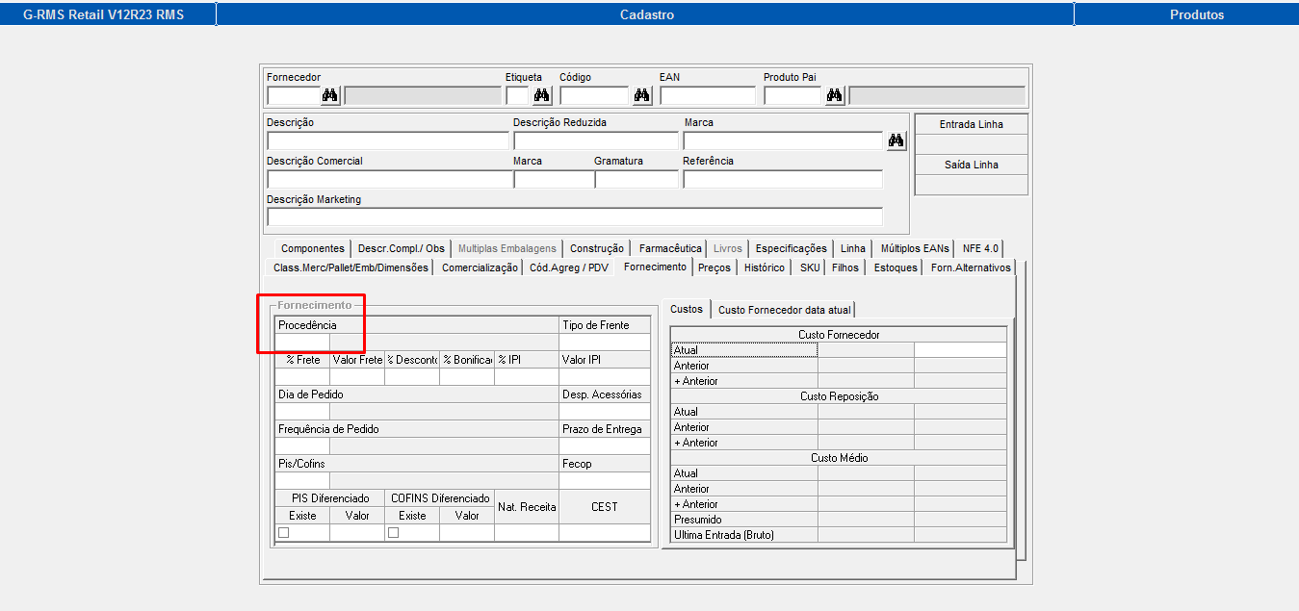Open the Preços tab

(714, 267)
